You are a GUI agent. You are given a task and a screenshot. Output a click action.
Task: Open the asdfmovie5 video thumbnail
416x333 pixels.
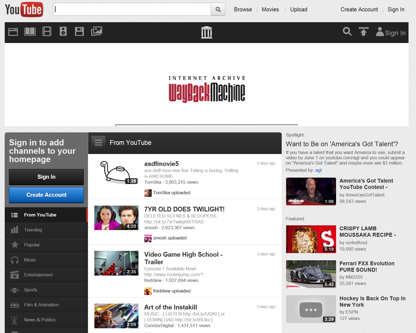pos(116,172)
